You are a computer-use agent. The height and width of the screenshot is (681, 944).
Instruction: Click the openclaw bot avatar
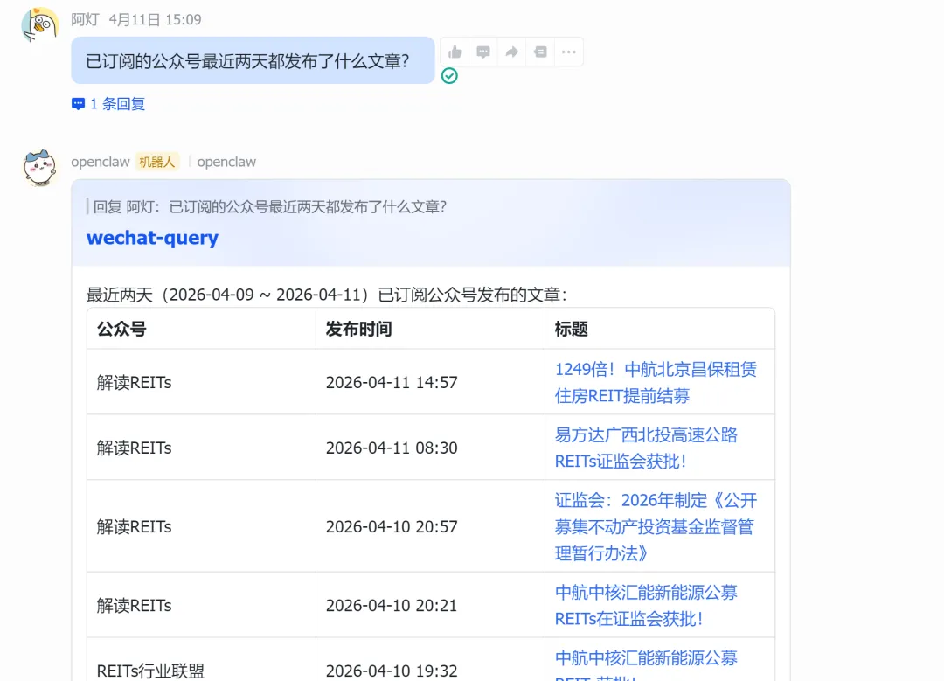[x=39, y=168]
